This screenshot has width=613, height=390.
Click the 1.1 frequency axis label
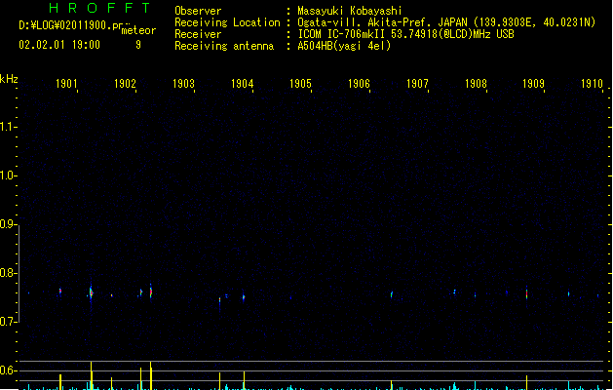pyautogui.click(x=8, y=127)
